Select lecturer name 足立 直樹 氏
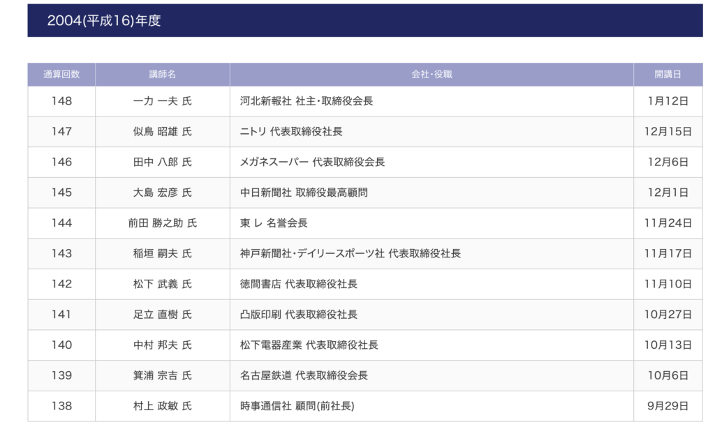 pyautogui.click(x=162, y=315)
